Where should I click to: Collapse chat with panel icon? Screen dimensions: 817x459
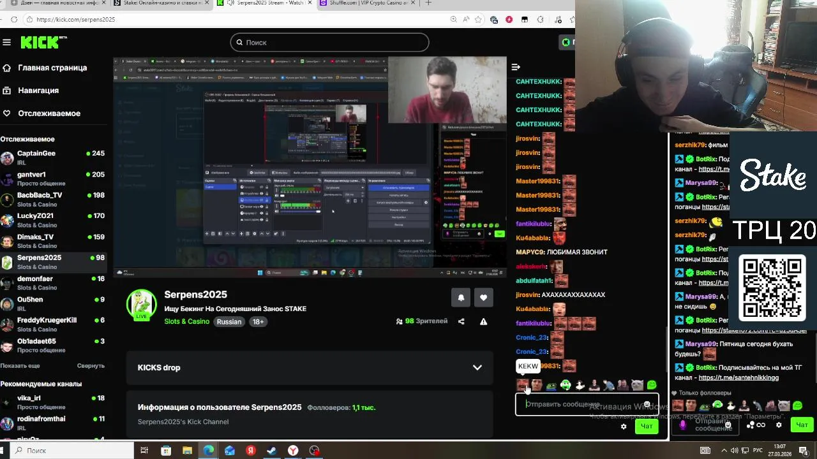click(x=516, y=67)
